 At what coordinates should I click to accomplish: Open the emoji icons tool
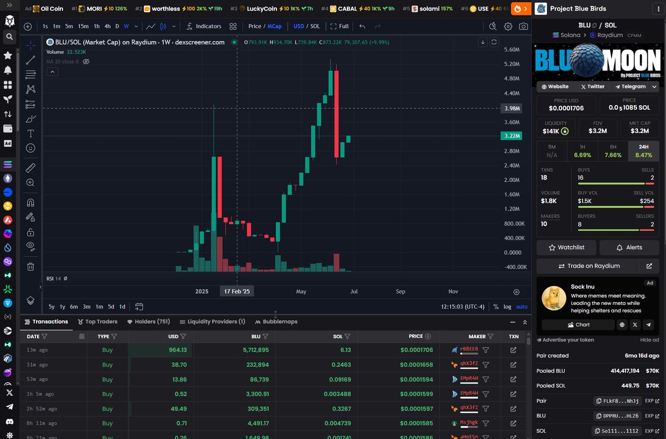(x=31, y=148)
